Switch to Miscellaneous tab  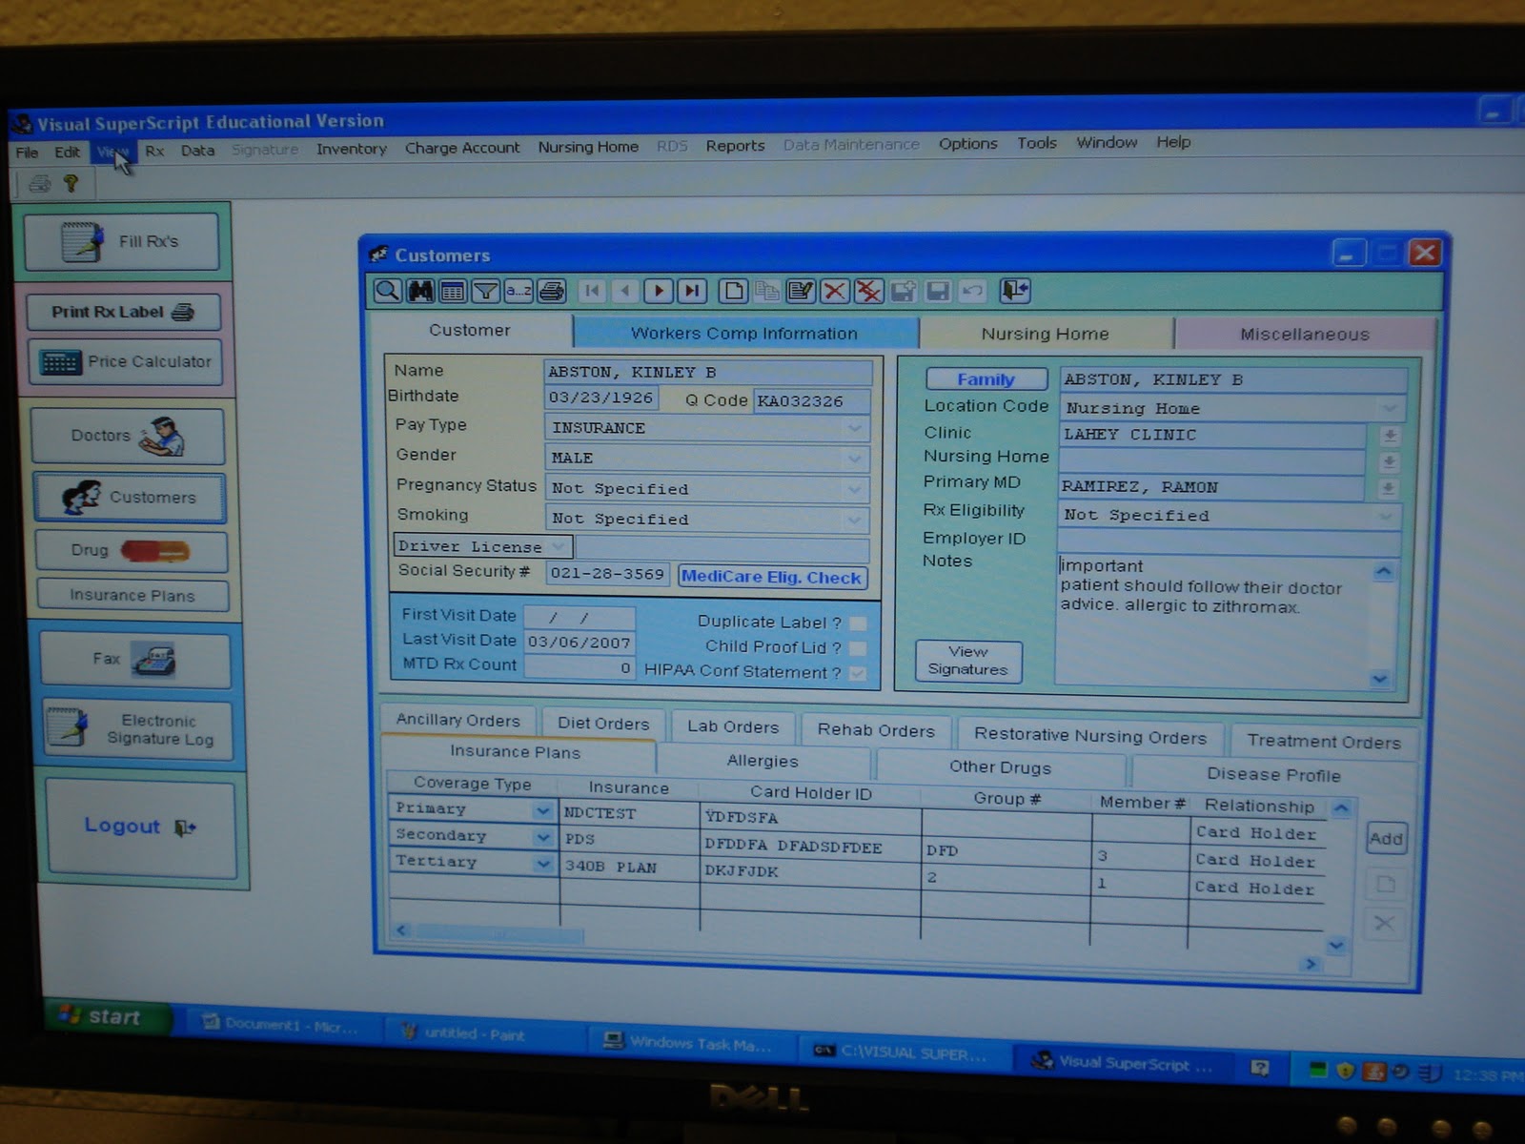(x=1305, y=335)
